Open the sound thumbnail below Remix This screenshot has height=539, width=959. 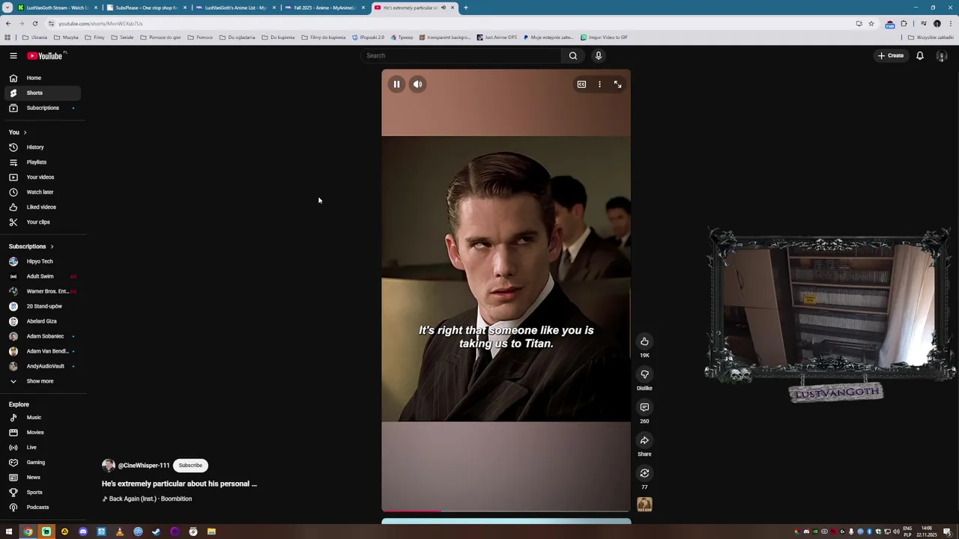(644, 505)
